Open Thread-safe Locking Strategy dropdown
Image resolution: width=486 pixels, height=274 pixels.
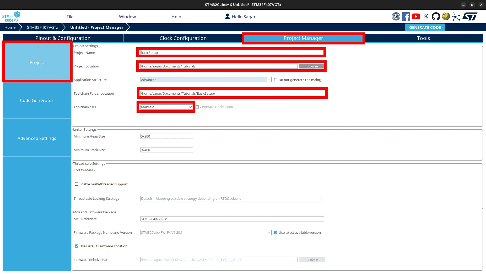click(232, 198)
